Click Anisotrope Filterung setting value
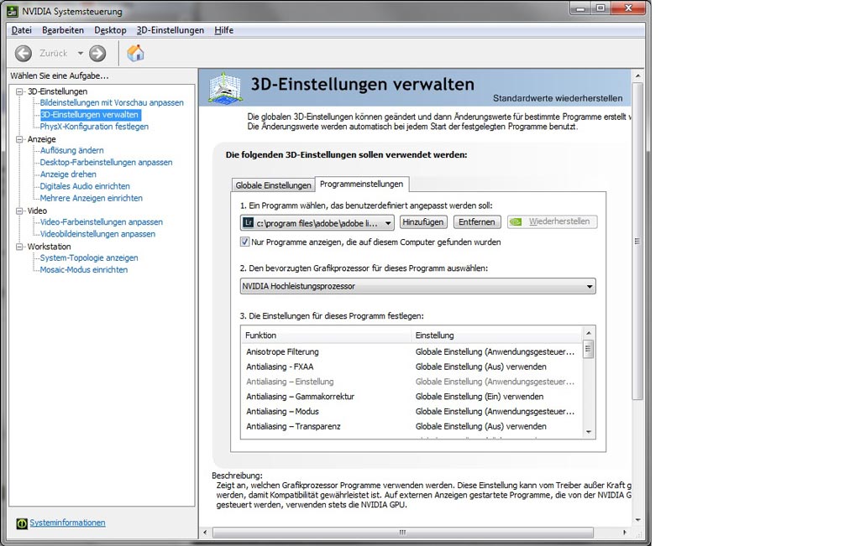This screenshot has height=546, width=860. click(495, 351)
